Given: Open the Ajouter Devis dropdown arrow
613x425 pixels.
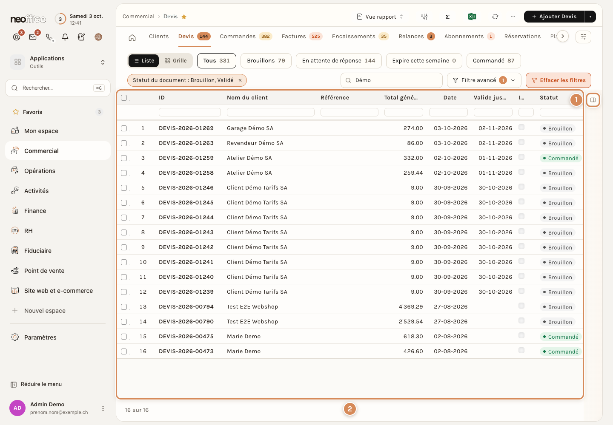Looking at the screenshot, I should pyautogui.click(x=590, y=17).
